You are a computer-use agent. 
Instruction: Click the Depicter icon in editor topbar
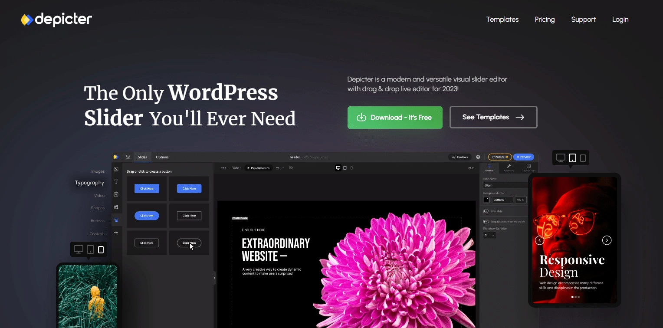point(116,157)
